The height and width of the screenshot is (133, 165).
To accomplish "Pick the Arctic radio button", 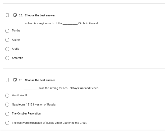I will pyautogui.click(x=7, y=49).
